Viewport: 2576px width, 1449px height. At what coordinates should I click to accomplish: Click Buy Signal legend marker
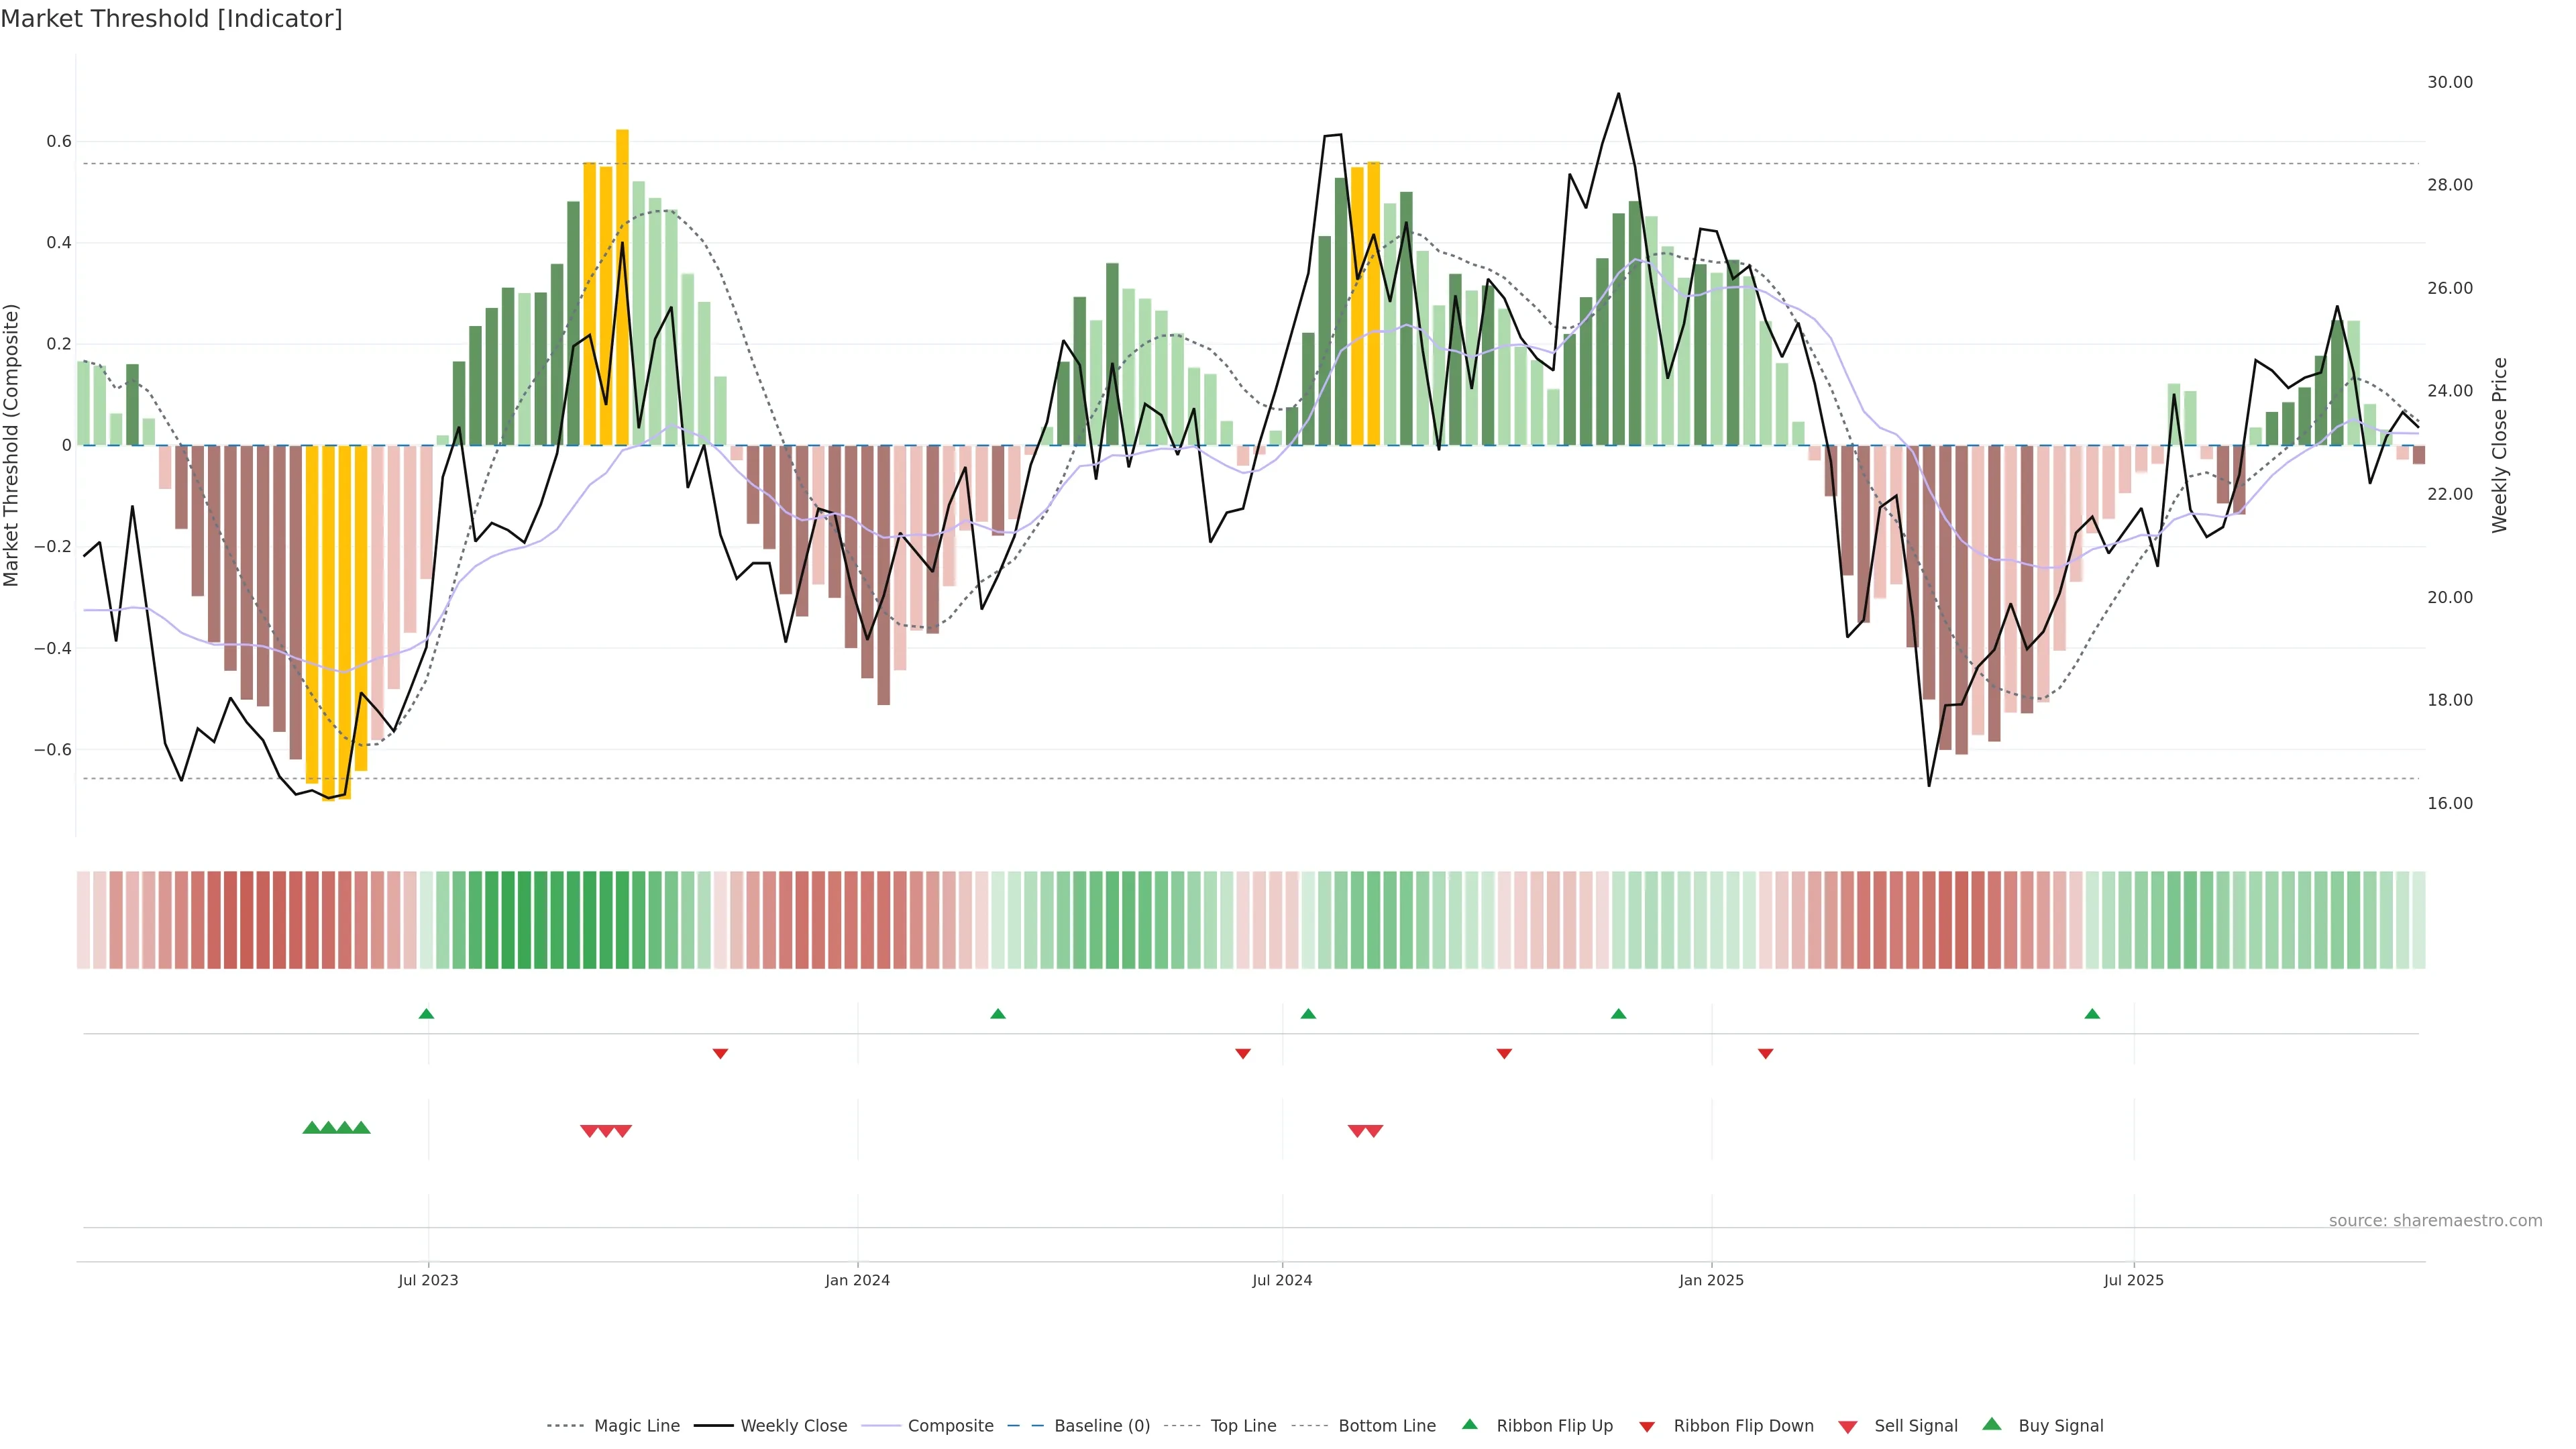click(1991, 1425)
